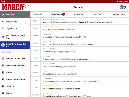Select the Última Hora tab
Screen dimensions: 129x97
pos(119,14)
